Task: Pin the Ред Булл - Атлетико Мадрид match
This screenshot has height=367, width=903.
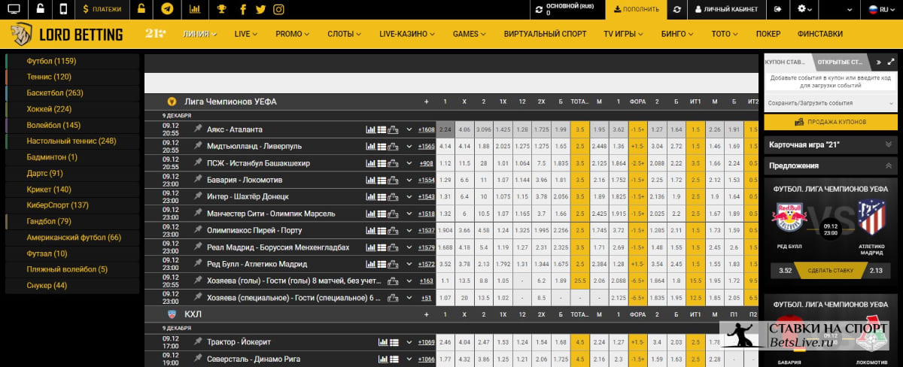Action: pos(198,264)
